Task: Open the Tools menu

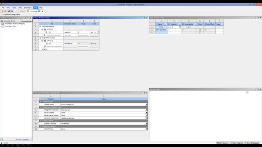Action: click(x=14, y=8)
